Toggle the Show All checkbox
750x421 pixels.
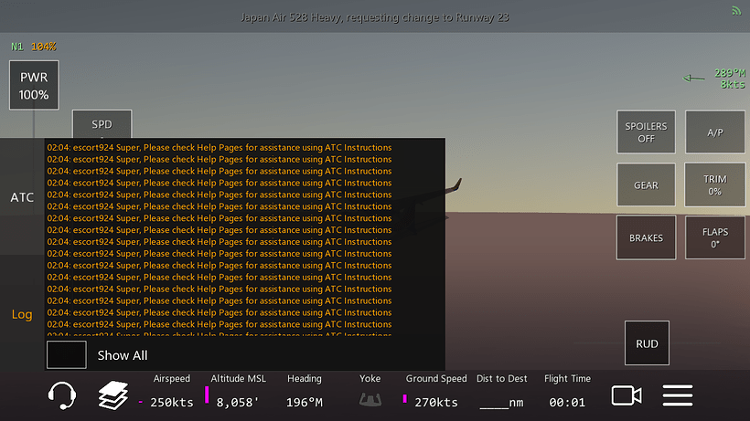[x=67, y=354]
